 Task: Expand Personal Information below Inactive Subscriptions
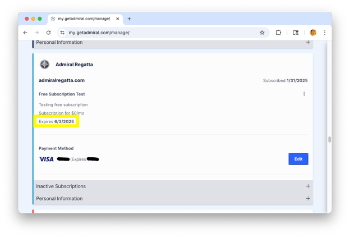click(173, 199)
